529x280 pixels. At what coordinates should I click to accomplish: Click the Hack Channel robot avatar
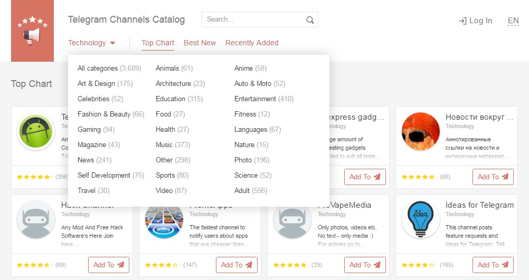point(35,220)
